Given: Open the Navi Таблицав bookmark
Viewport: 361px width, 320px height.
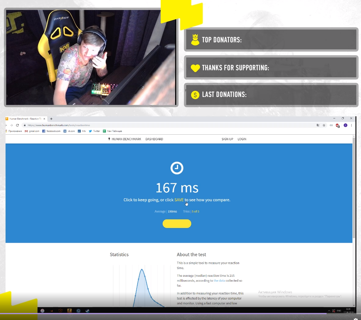Looking at the screenshot, I should 112,131.
